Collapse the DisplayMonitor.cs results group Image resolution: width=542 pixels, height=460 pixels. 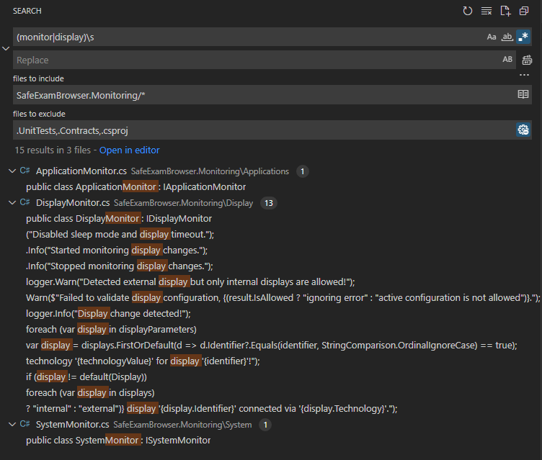(11, 203)
